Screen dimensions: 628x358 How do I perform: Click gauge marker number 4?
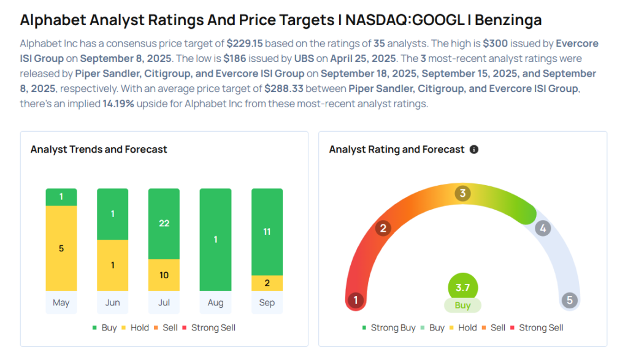(542, 229)
